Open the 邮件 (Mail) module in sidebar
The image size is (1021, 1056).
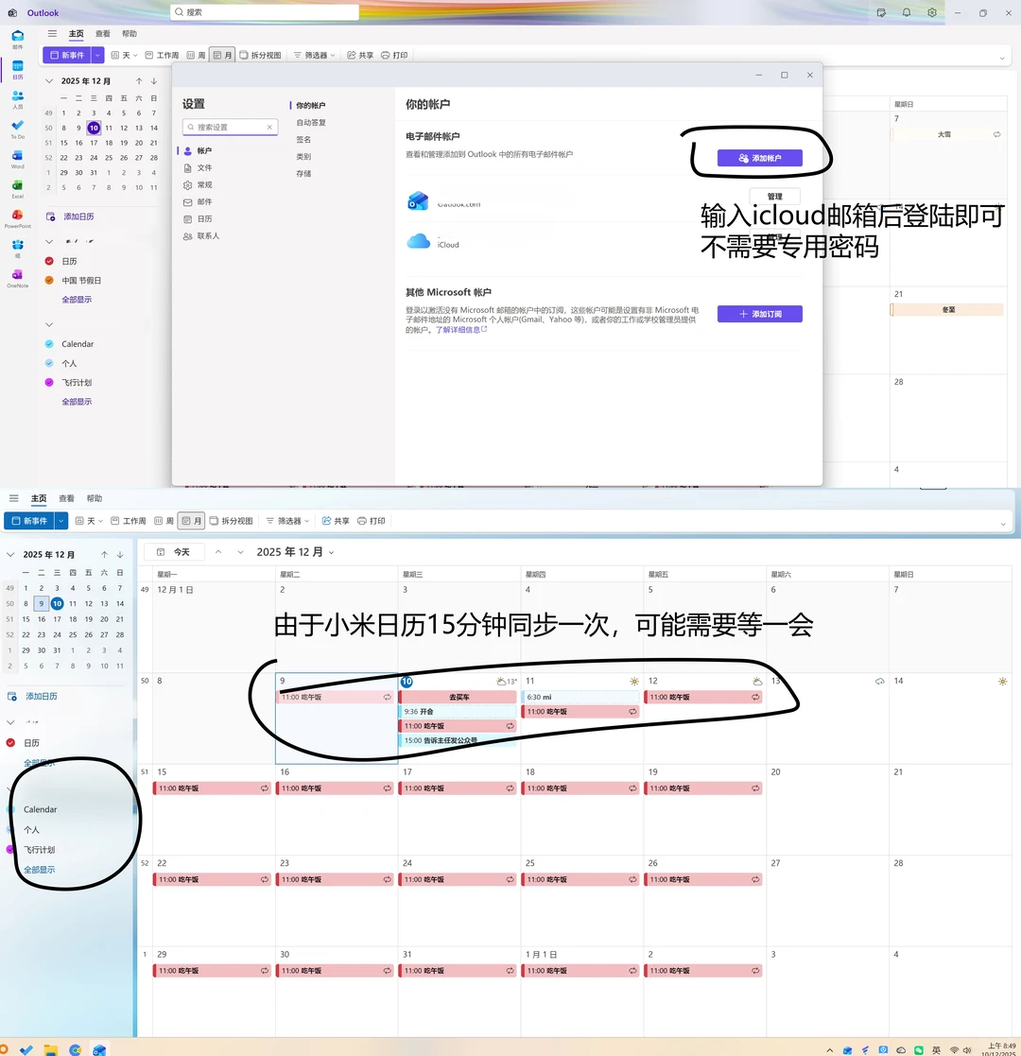(x=17, y=38)
